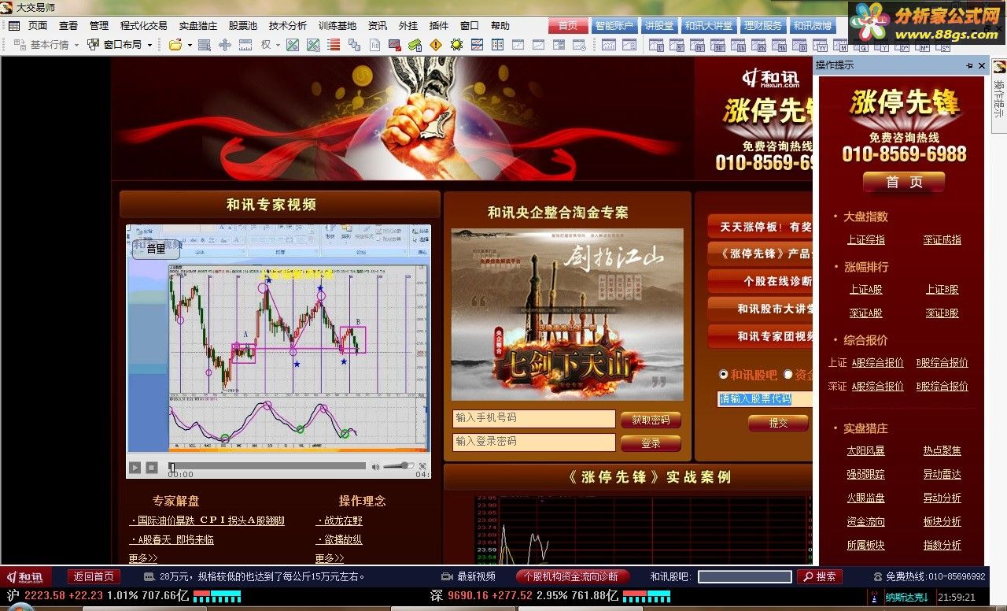The image size is (1007, 611).
Task: Select the 15-minute period chart icon
Action: [697, 46]
